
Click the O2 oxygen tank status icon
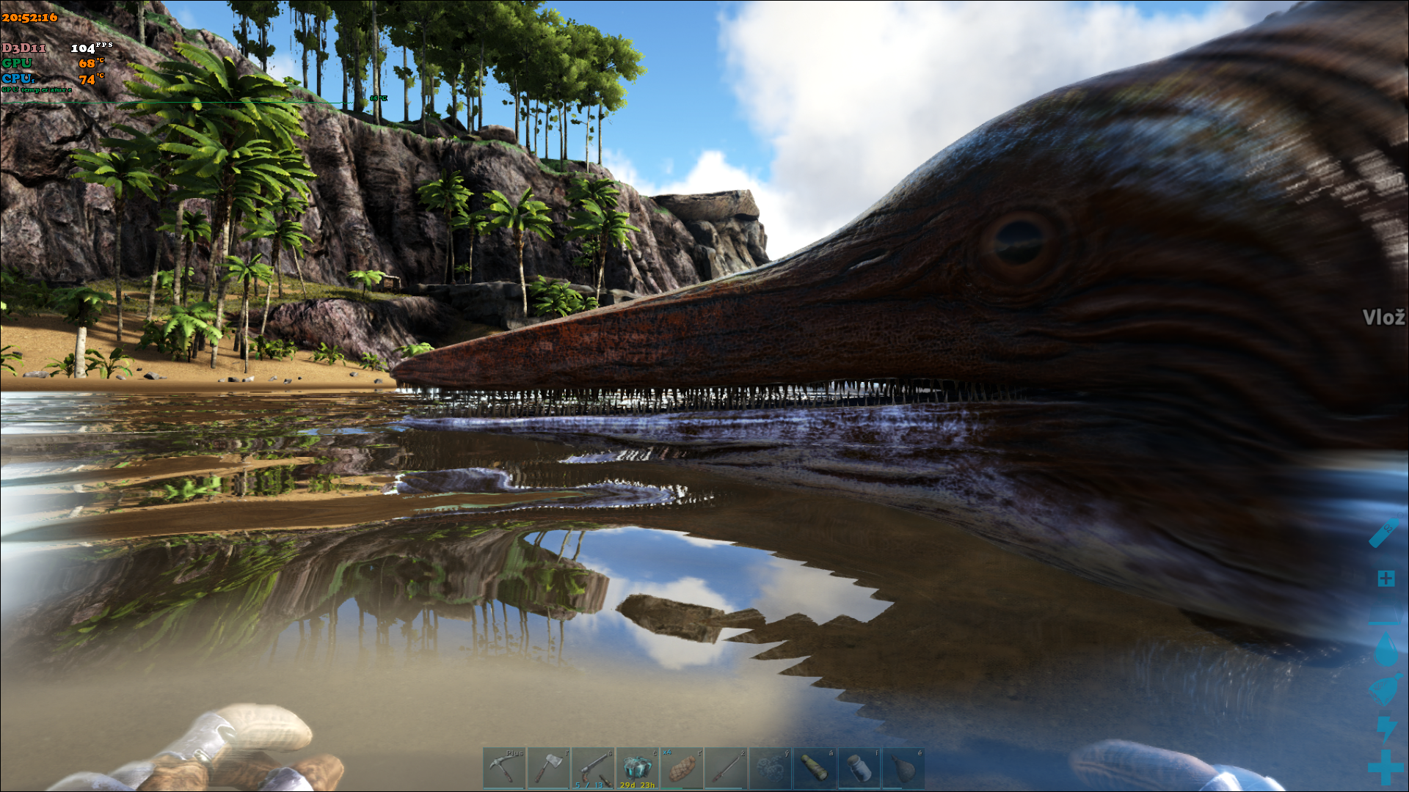click(x=1384, y=533)
